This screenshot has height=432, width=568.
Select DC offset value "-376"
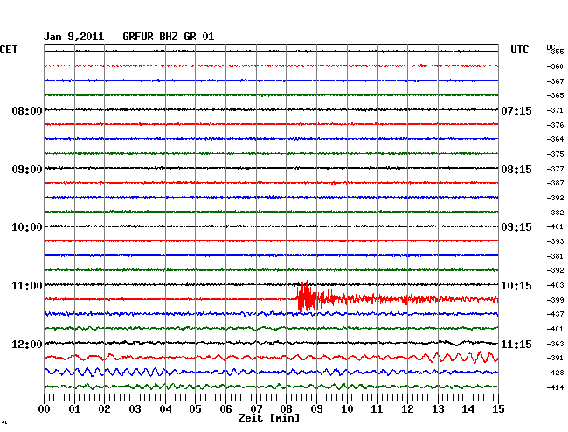coord(555,125)
